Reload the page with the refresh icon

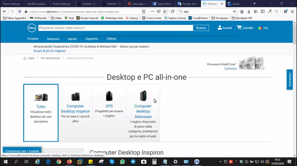click(173, 12)
